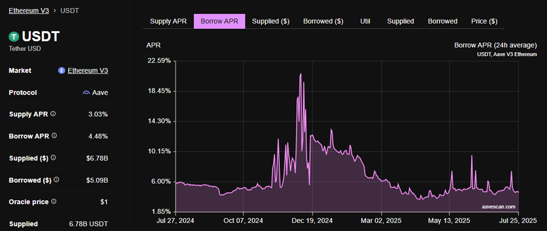Open the Supplied ($) chart tab
This screenshot has width=547, height=231.
click(x=271, y=21)
